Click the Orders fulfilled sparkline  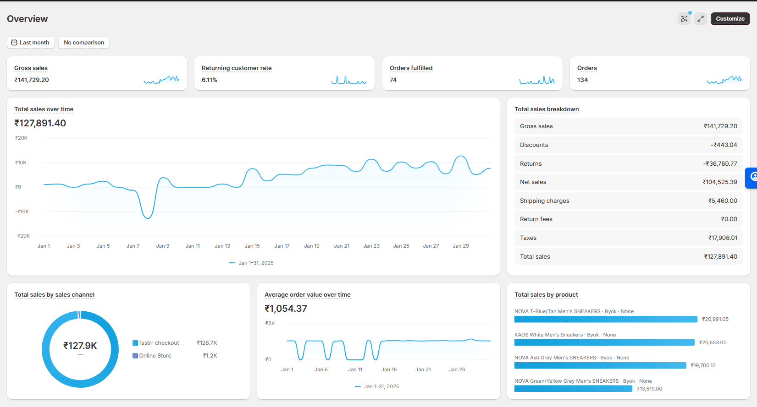pos(537,80)
